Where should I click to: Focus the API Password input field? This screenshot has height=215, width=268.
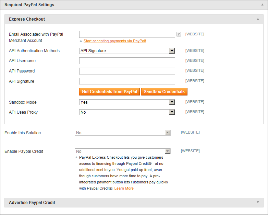(127, 71)
